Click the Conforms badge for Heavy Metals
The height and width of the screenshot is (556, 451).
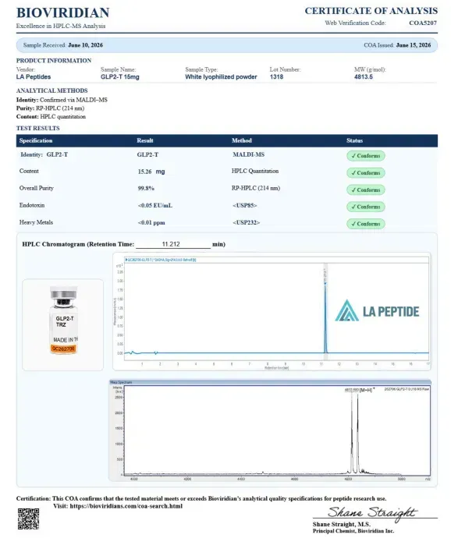tap(365, 224)
